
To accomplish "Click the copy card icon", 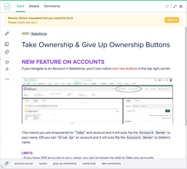I will [7, 44].
